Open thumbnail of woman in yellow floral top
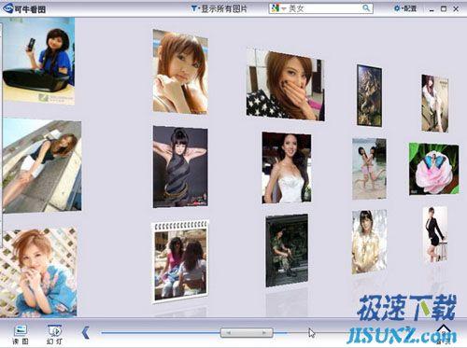This screenshot has width=467, height=348. pos(369,242)
